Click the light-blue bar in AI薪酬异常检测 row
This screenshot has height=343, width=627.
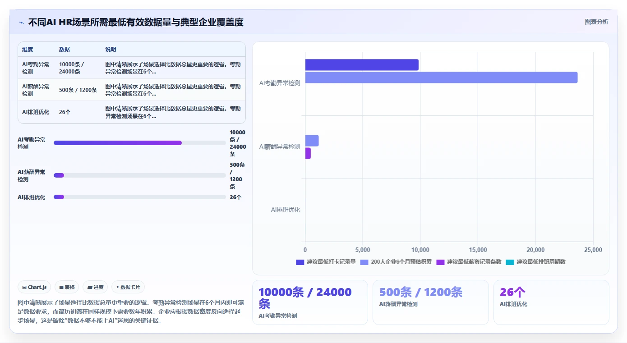(312, 141)
